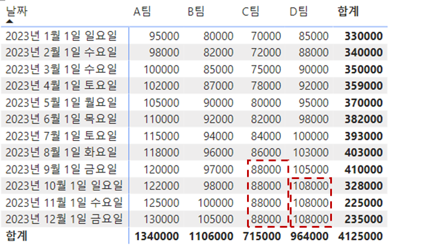Image resolution: width=424 pixels, height=252 pixels.
Task: Select row 2023년 10월 1일 일요일
Action: (x=64, y=186)
